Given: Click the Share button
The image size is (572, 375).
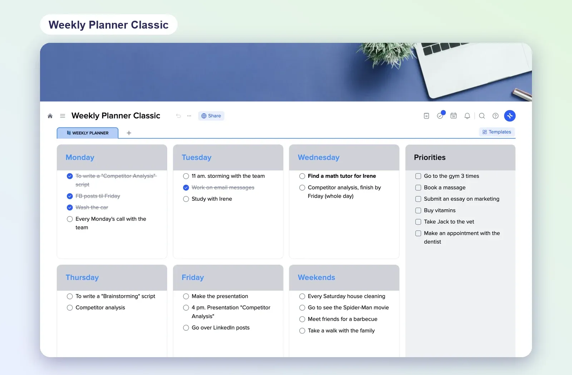Looking at the screenshot, I should (x=211, y=116).
